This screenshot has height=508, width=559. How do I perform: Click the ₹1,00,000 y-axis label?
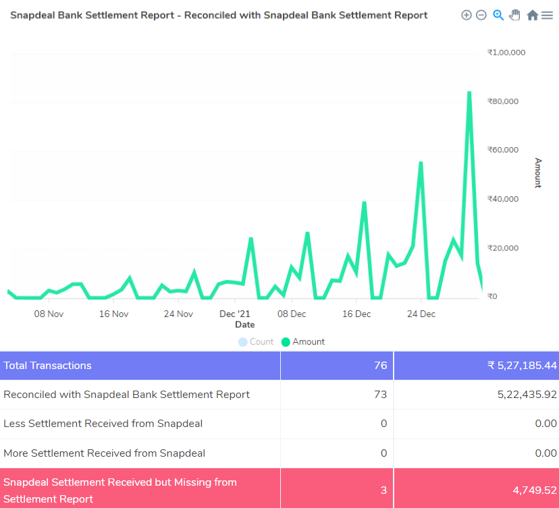point(506,53)
